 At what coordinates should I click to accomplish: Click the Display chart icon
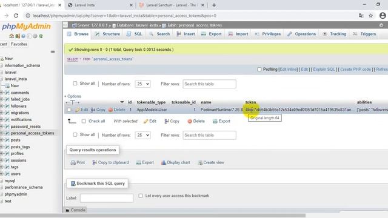click(164, 163)
